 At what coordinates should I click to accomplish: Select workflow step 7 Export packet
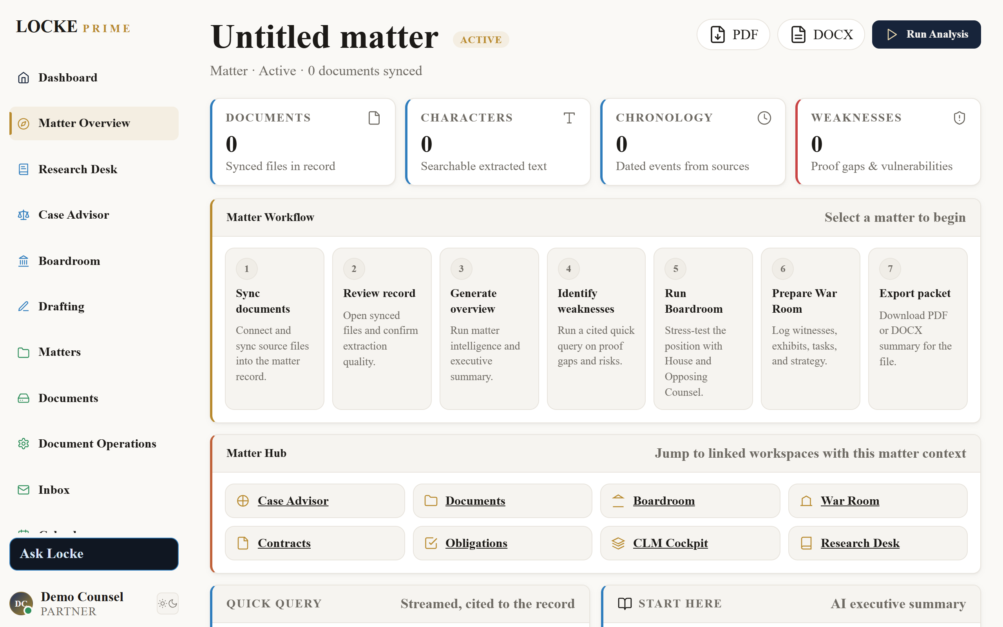(x=918, y=329)
